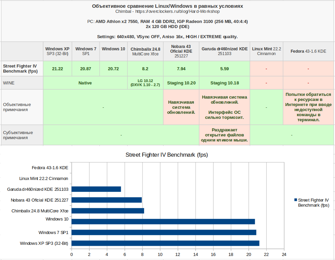Click Fedora's 'Попытки обратиться к ресурсам в Интернете' note
This screenshot has width=335, height=260.
click(308, 107)
